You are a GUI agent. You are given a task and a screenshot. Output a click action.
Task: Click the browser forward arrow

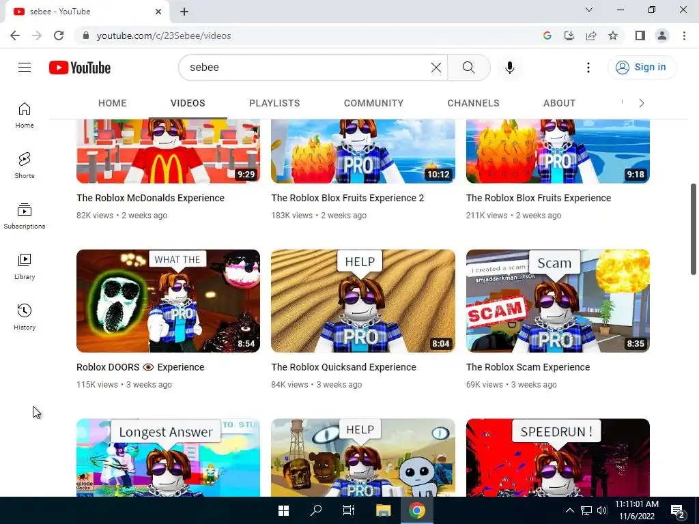(37, 35)
